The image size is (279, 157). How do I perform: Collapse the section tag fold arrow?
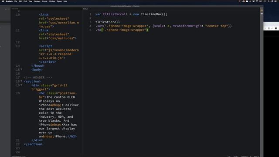tap(21, 81)
